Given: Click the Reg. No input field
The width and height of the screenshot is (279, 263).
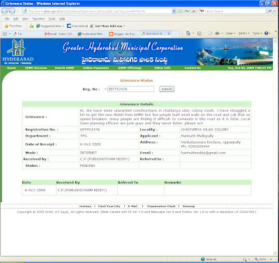Looking at the screenshot, I should click(x=130, y=89).
